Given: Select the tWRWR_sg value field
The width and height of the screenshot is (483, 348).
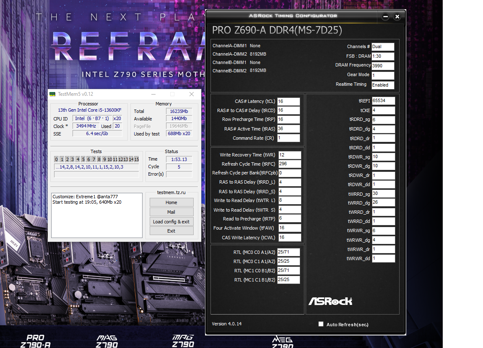Looking at the screenshot, I should (383, 230).
